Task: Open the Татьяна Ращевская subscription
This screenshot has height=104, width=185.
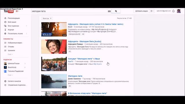Action: tap(16, 71)
